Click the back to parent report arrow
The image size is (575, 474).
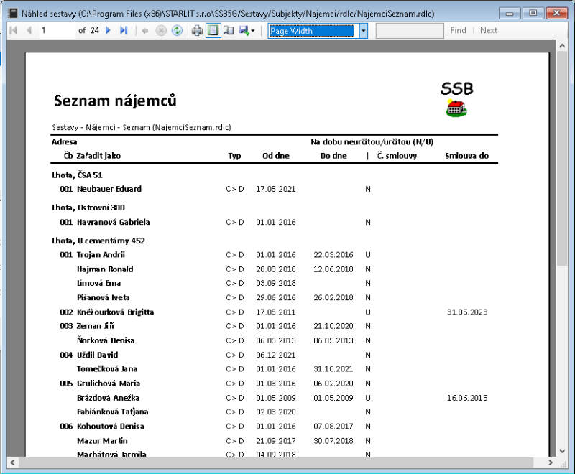pos(144,31)
